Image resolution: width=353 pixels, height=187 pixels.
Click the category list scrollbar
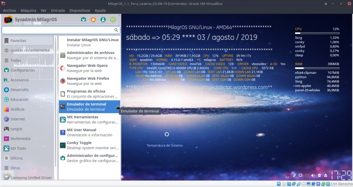click(x=56, y=101)
